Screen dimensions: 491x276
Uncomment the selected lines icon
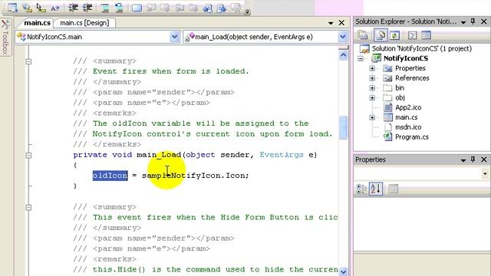(x=119, y=8)
